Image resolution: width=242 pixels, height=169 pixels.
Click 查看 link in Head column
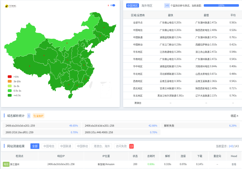click(234, 164)
